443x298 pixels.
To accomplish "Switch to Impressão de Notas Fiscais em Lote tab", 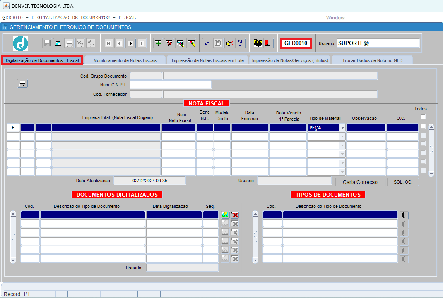I will coord(208,60).
